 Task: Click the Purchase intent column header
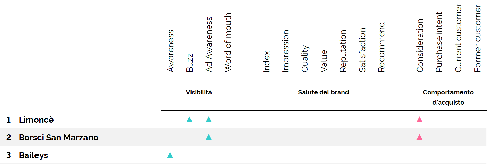coord(439,42)
